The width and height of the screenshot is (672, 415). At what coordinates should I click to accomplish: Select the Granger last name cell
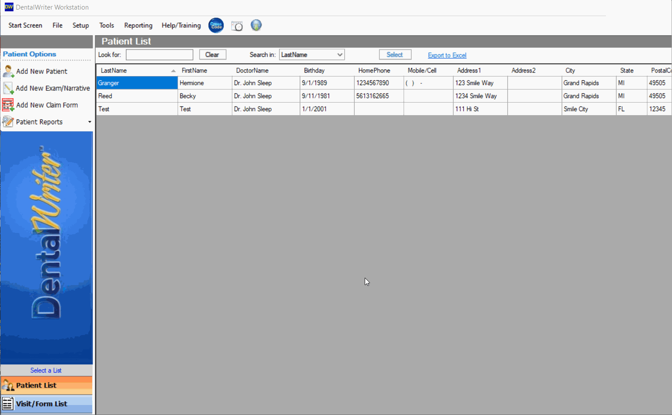tap(137, 83)
